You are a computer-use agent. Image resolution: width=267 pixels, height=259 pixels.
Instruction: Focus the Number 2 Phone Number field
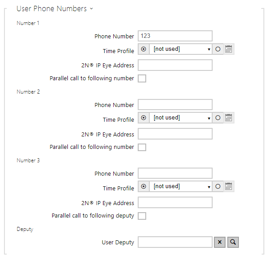pyautogui.click(x=175, y=105)
